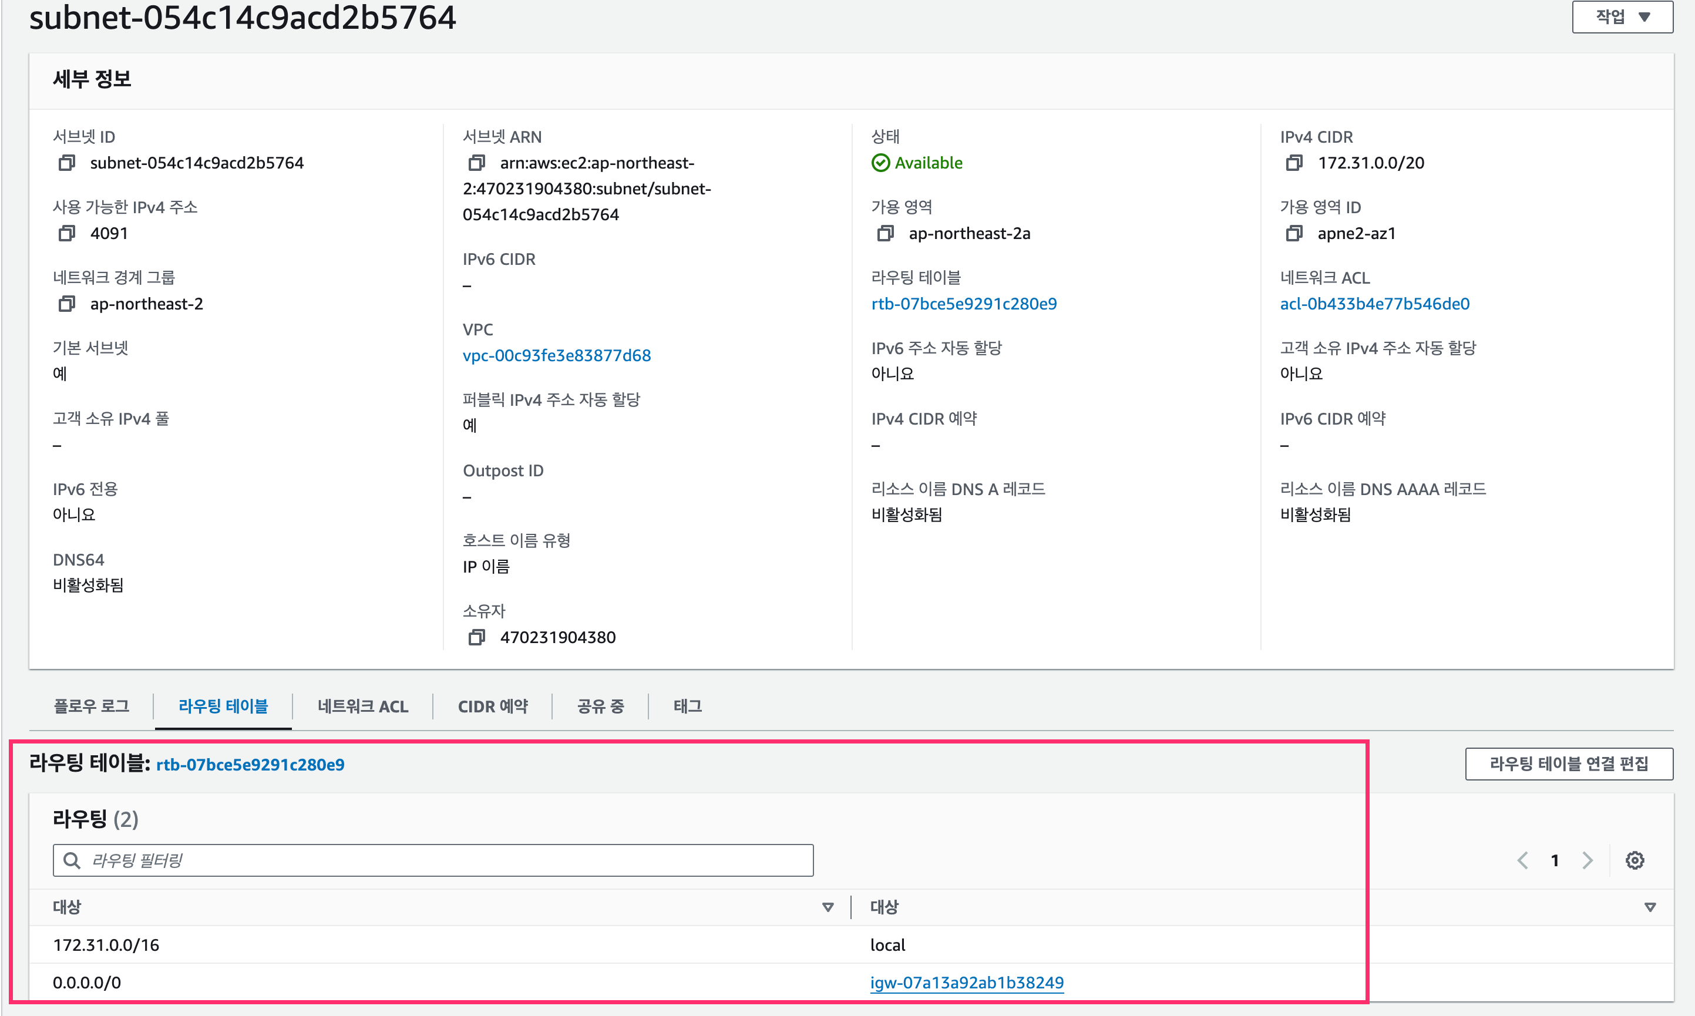The height and width of the screenshot is (1016, 1695).
Task: Copy the availability zone ID apne2-az1
Action: click(x=1294, y=234)
